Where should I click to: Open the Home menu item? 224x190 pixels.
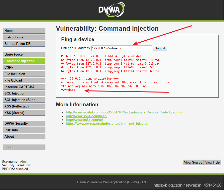click(24, 31)
